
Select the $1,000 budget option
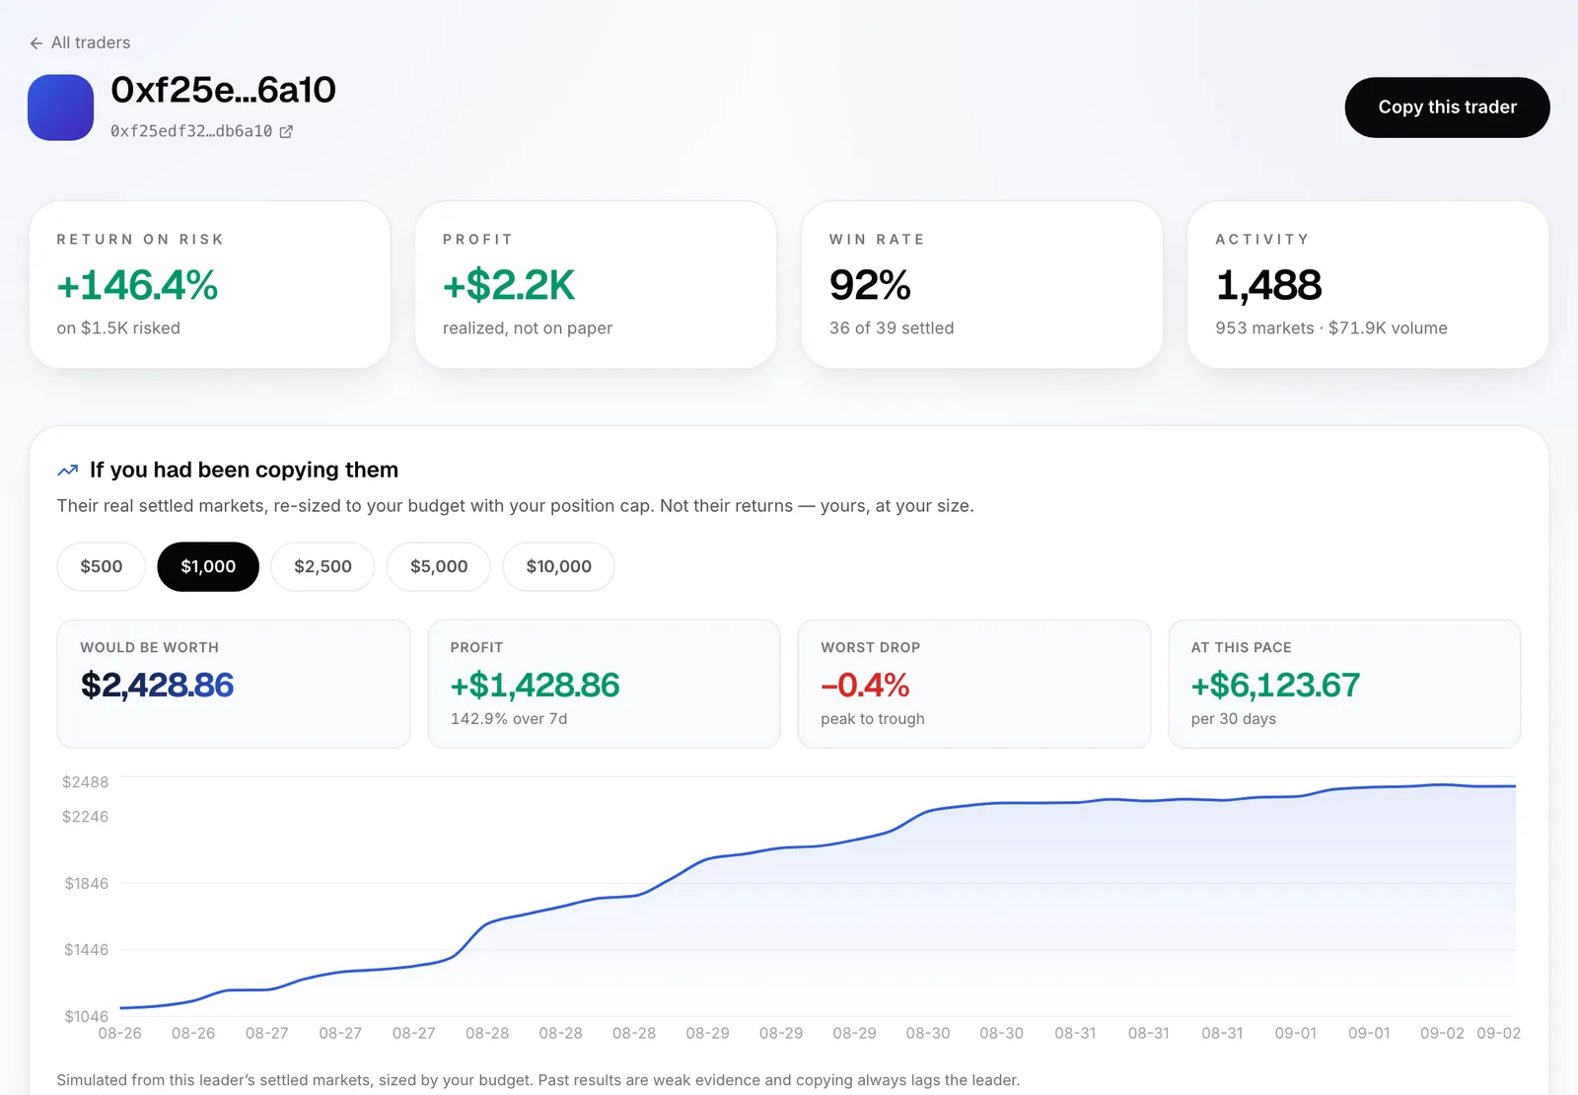208,567
